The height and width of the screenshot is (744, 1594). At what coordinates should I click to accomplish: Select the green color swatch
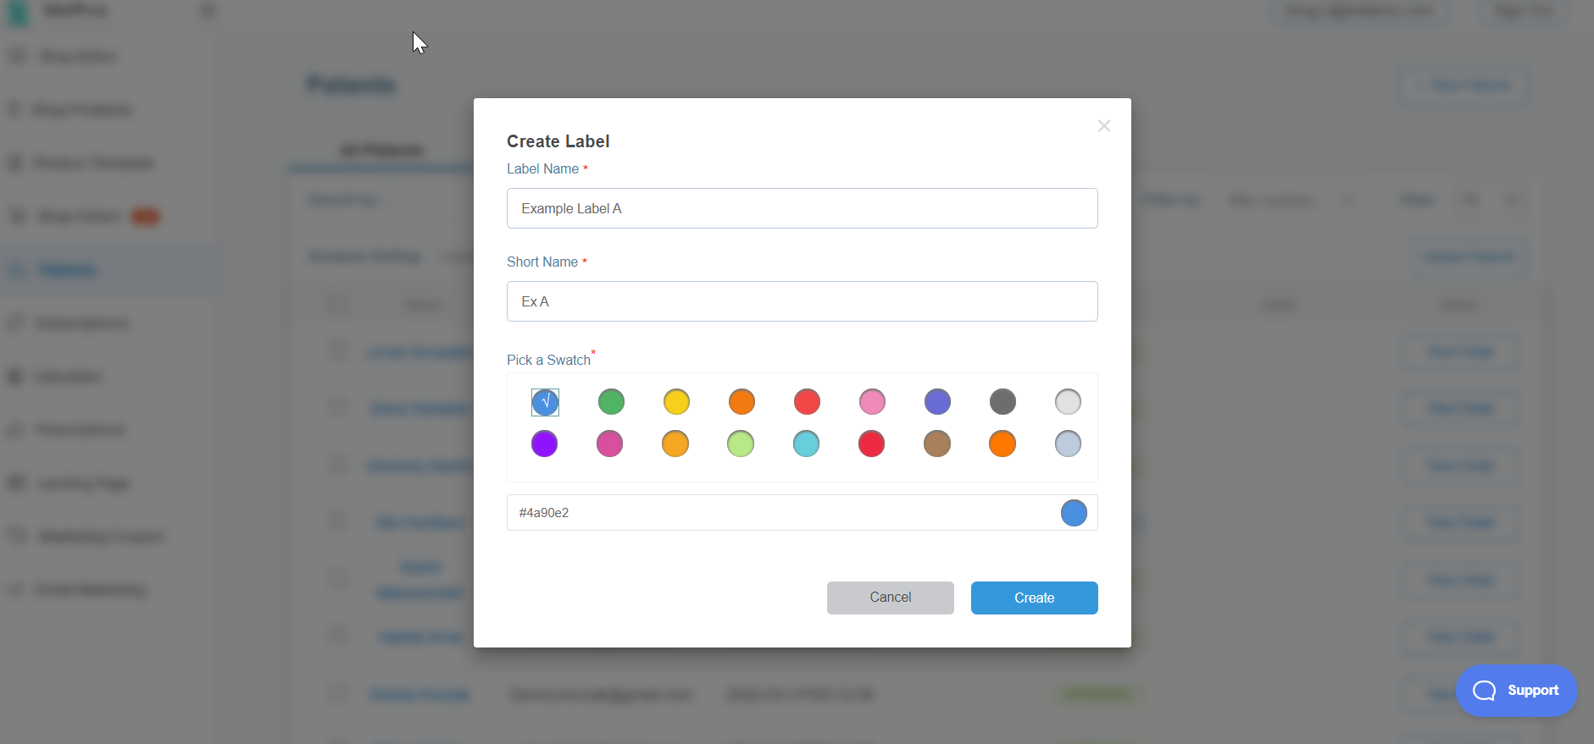(611, 402)
